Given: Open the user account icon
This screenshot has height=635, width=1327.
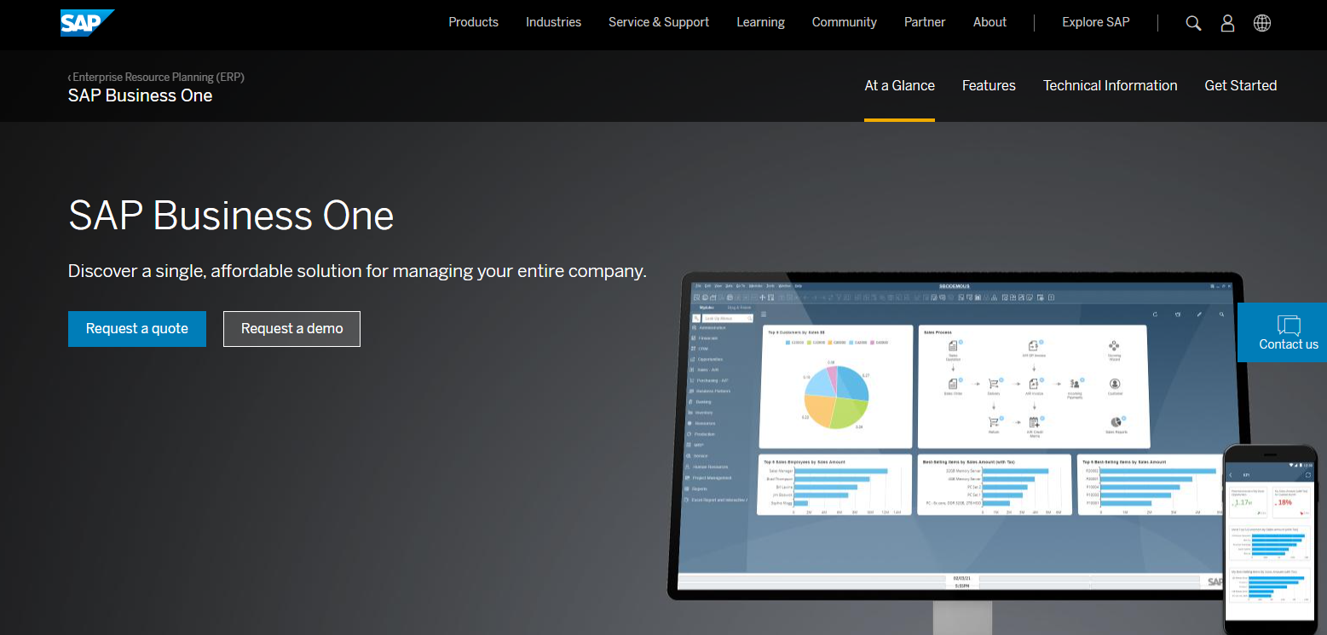Looking at the screenshot, I should point(1227,23).
